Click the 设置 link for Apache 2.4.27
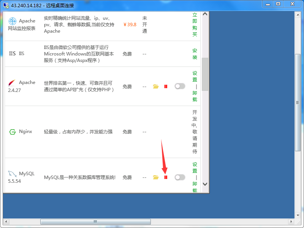 pos(195,76)
